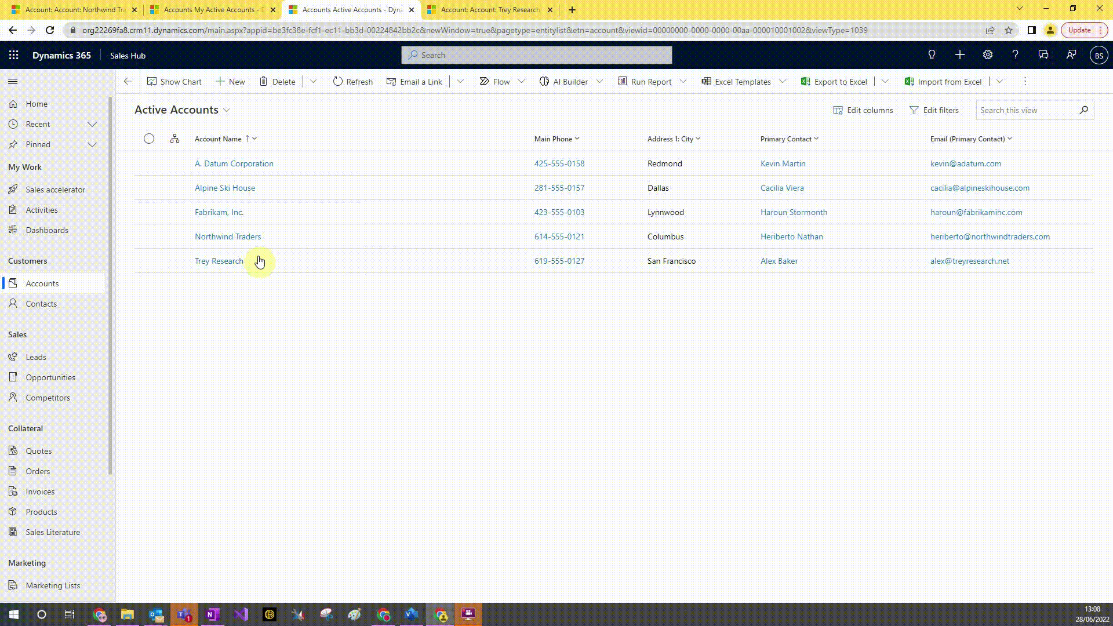1113x626 pixels.
Task: Open the lightbulb assistant icon in header
Action: click(932, 55)
